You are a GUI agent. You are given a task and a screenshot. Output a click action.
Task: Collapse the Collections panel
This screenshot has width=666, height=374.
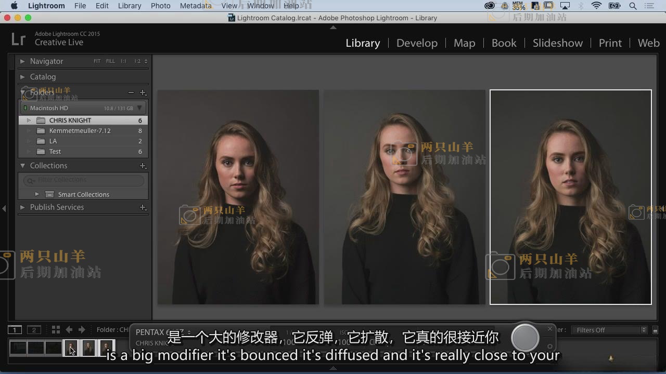(22, 166)
